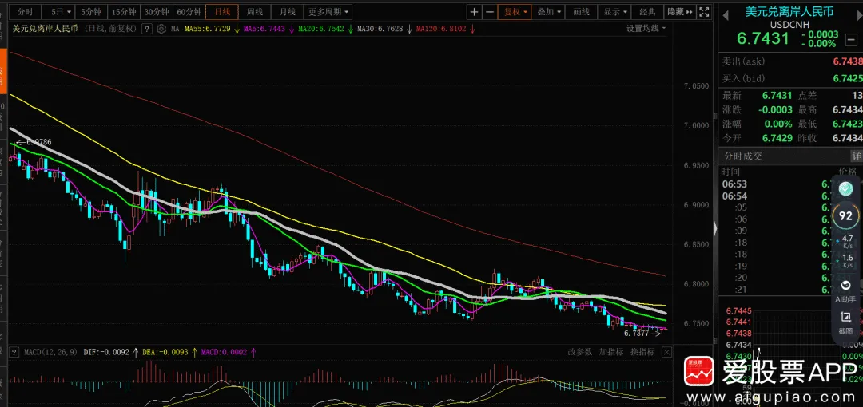This screenshot has width=863, height=407.
Task: Open the 复权 adjustment dropdown
Action: click(515, 11)
